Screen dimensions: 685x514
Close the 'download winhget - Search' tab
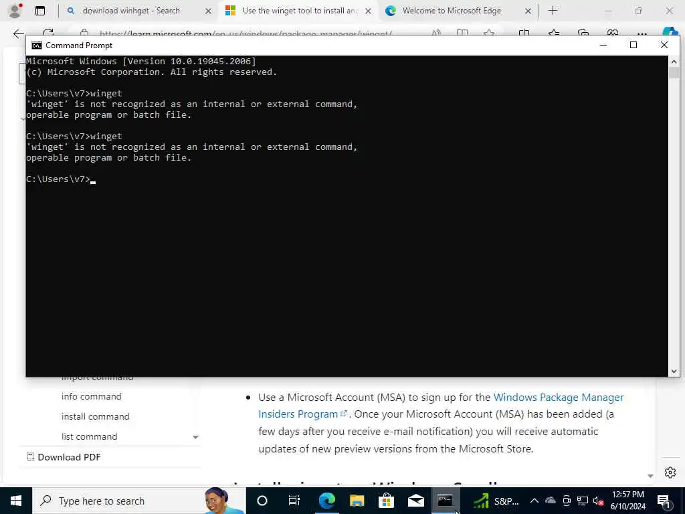tap(209, 11)
